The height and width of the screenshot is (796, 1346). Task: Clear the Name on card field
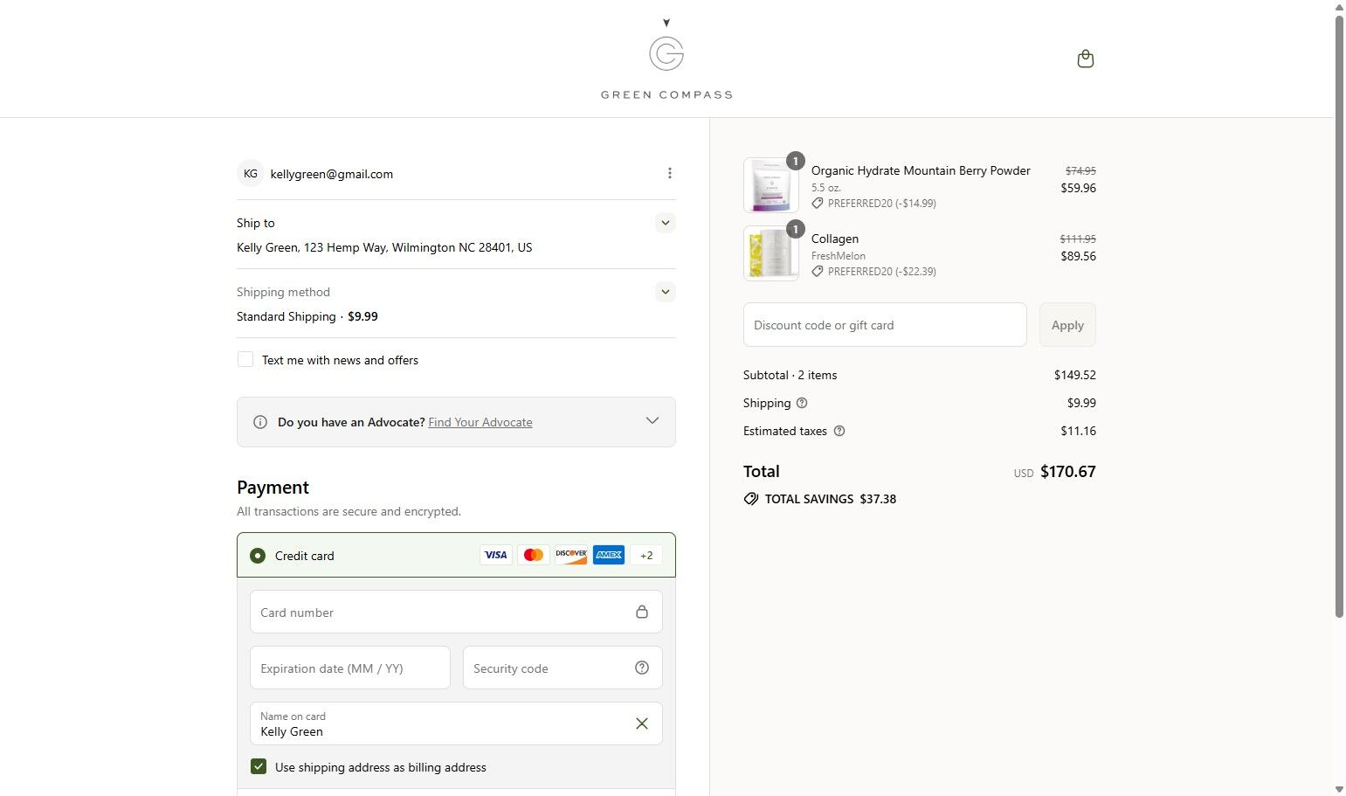point(642,723)
